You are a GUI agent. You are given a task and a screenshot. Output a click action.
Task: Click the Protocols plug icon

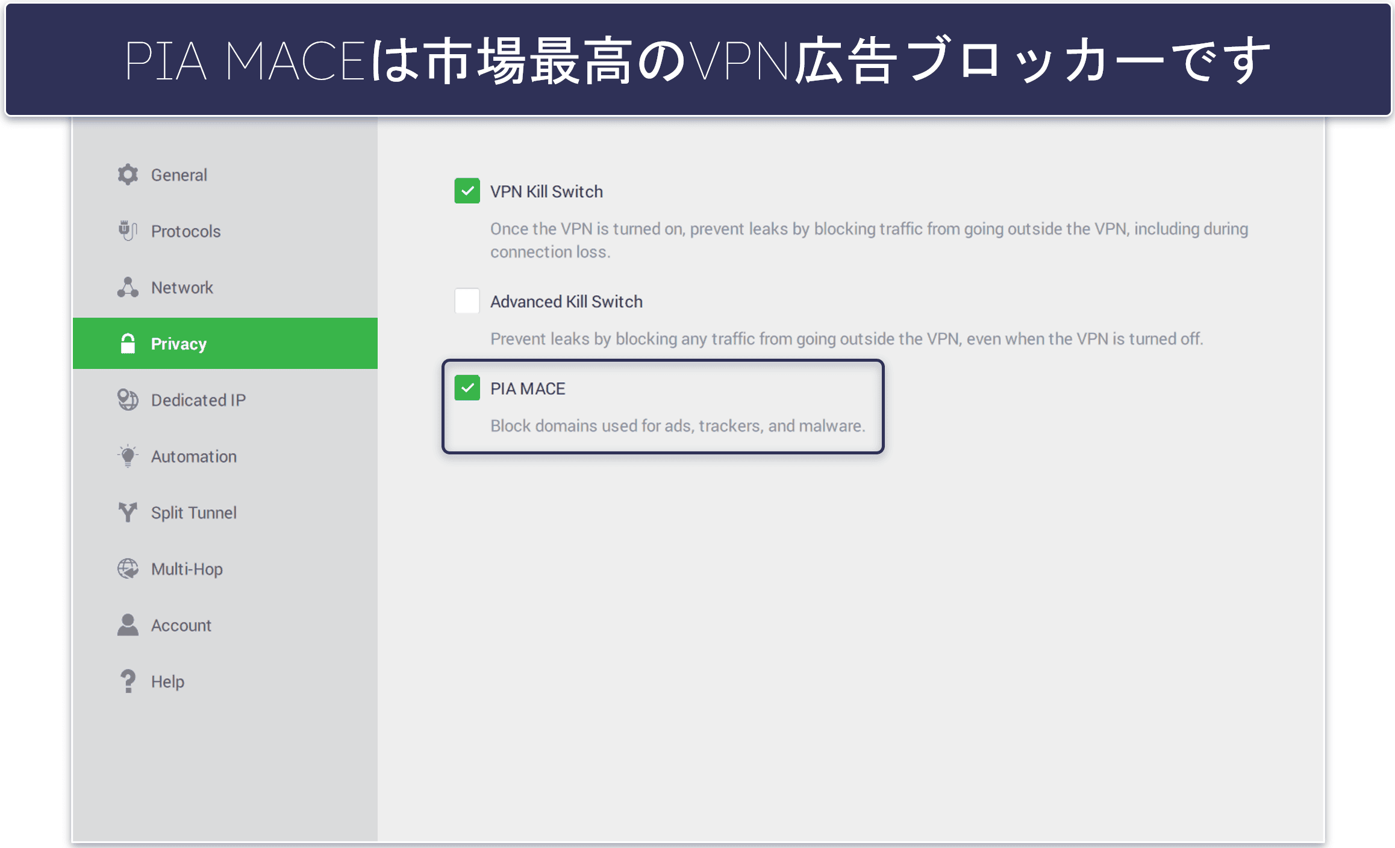[128, 231]
